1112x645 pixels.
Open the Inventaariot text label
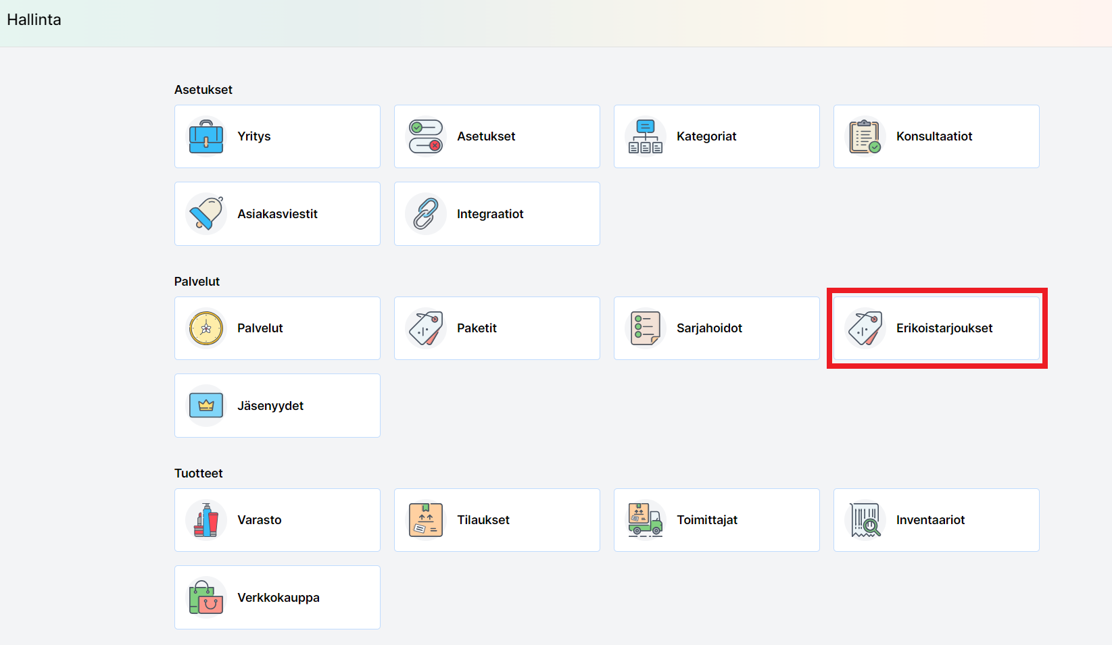click(x=930, y=520)
